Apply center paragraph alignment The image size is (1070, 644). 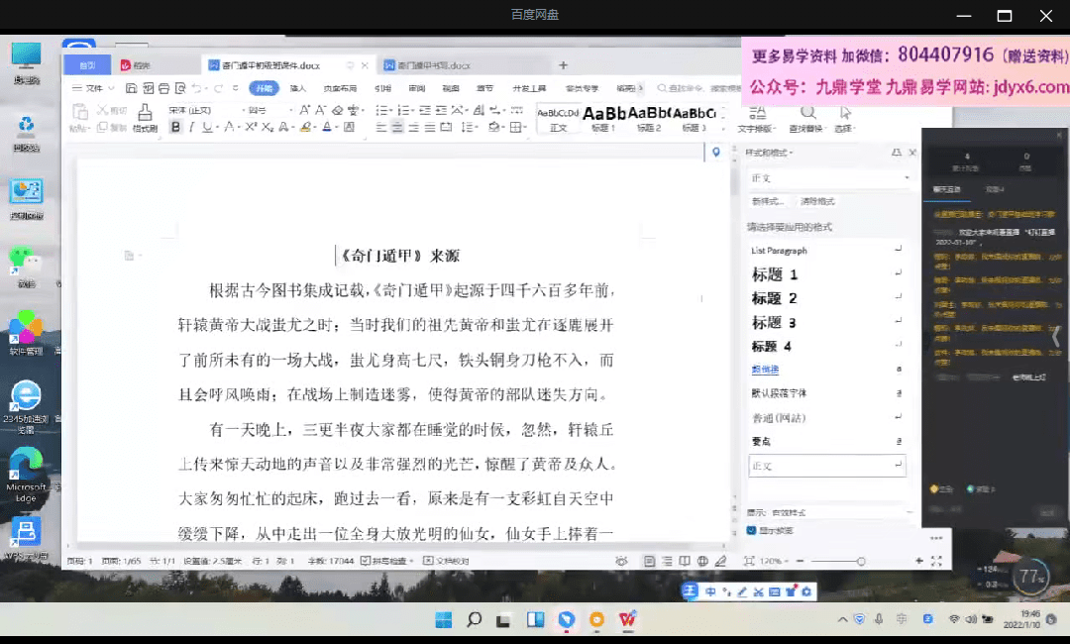pos(397,127)
